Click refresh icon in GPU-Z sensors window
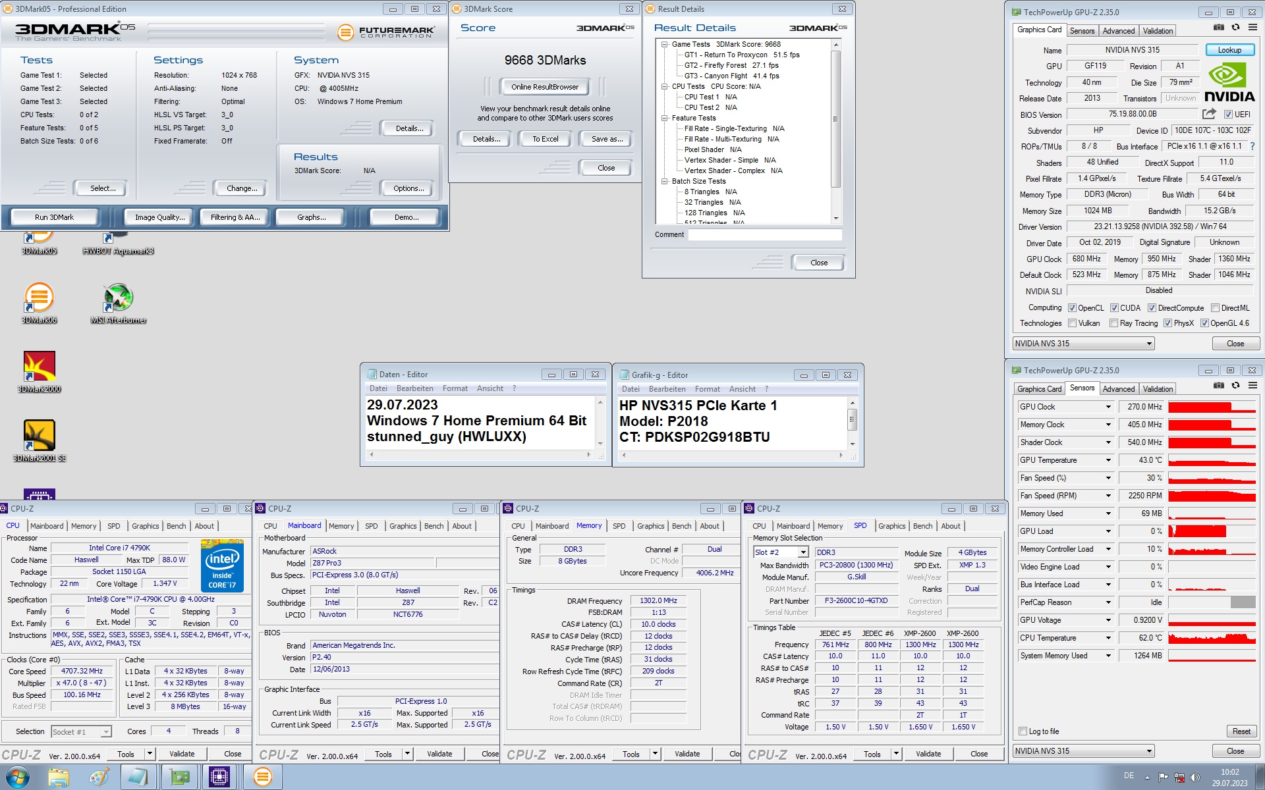1265x790 pixels. [x=1235, y=386]
